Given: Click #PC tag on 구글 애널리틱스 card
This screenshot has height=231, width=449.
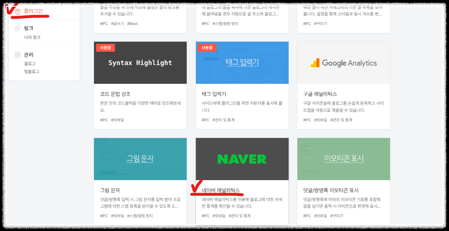Looking at the screenshot, I should [x=307, y=120].
